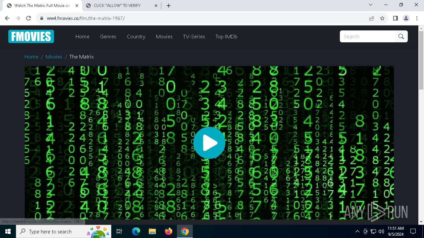Viewport: 424px width, 238px height.
Task: Open the Home navigation link
Action: (x=82, y=37)
